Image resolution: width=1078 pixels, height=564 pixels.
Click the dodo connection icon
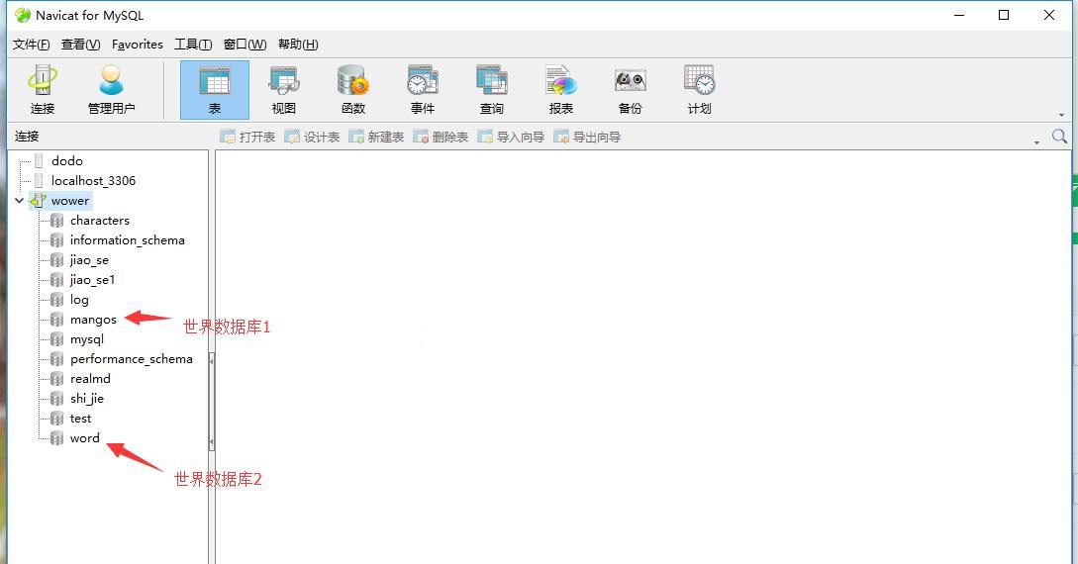(39, 160)
